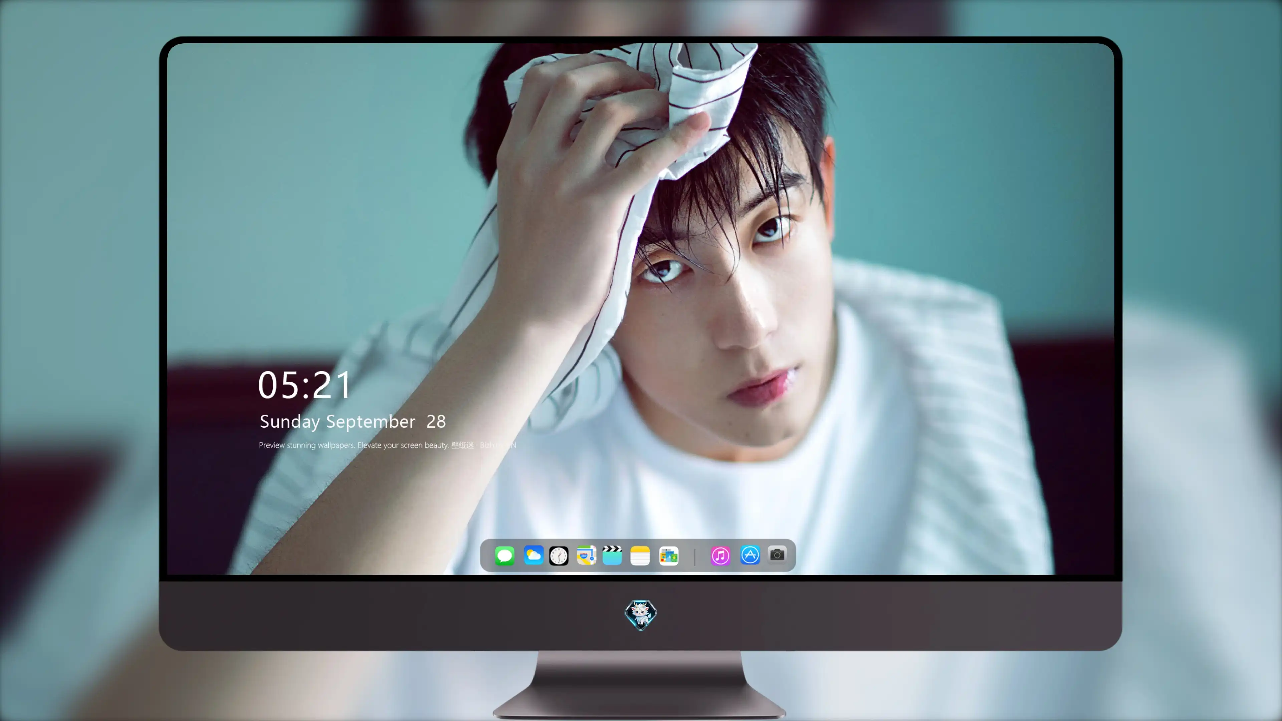Open the Maps app in the dock
The width and height of the screenshot is (1282, 721).
coord(586,555)
